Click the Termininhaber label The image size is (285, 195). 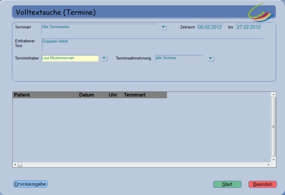[x=27, y=58]
